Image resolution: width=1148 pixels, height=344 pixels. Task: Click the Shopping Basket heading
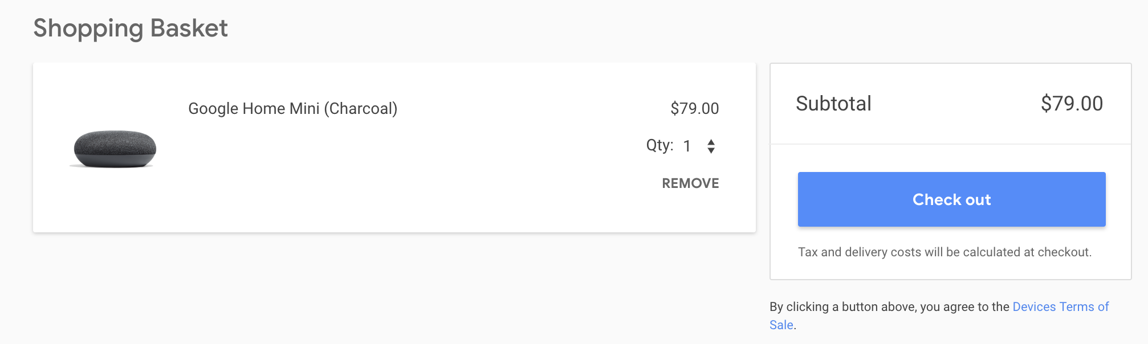[131, 28]
